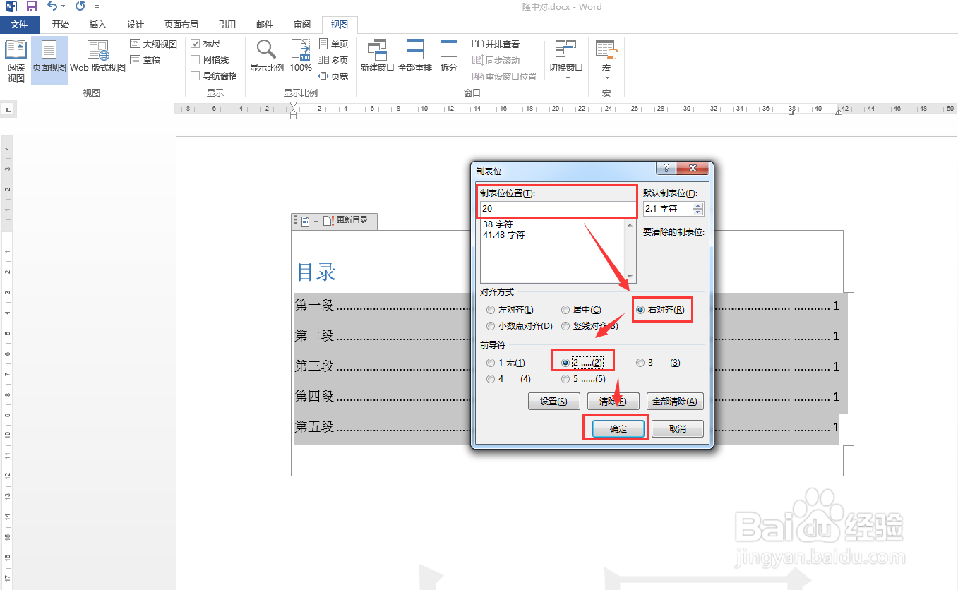The width and height of the screenshot is (958, 590).
Task: Switch to the 引用 tab
Action: pos(227,25)
